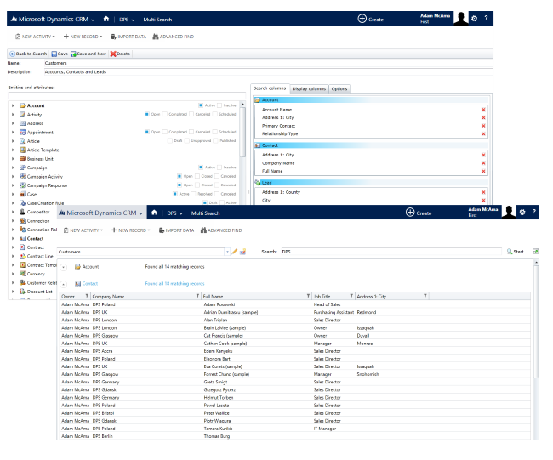
Task: Click the Delete button
Action: tap(120, 54)
